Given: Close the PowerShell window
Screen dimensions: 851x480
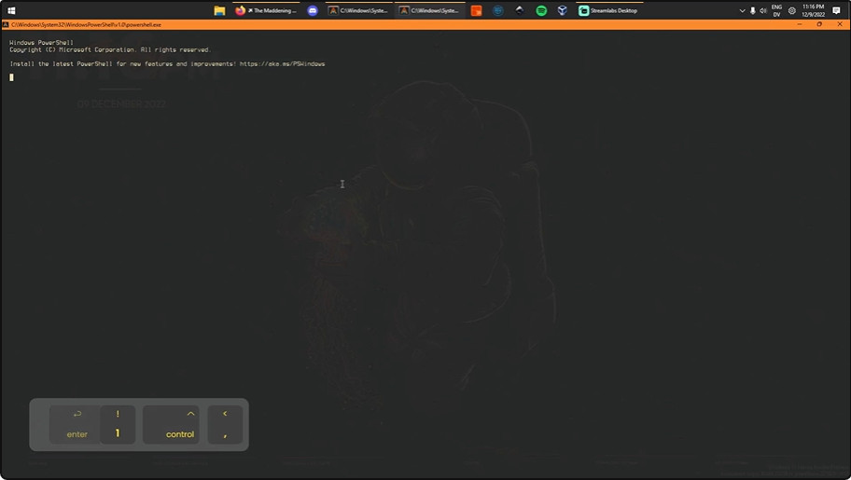Looking at the screenshot, I should pyautogui.click(x=840, y=24).
